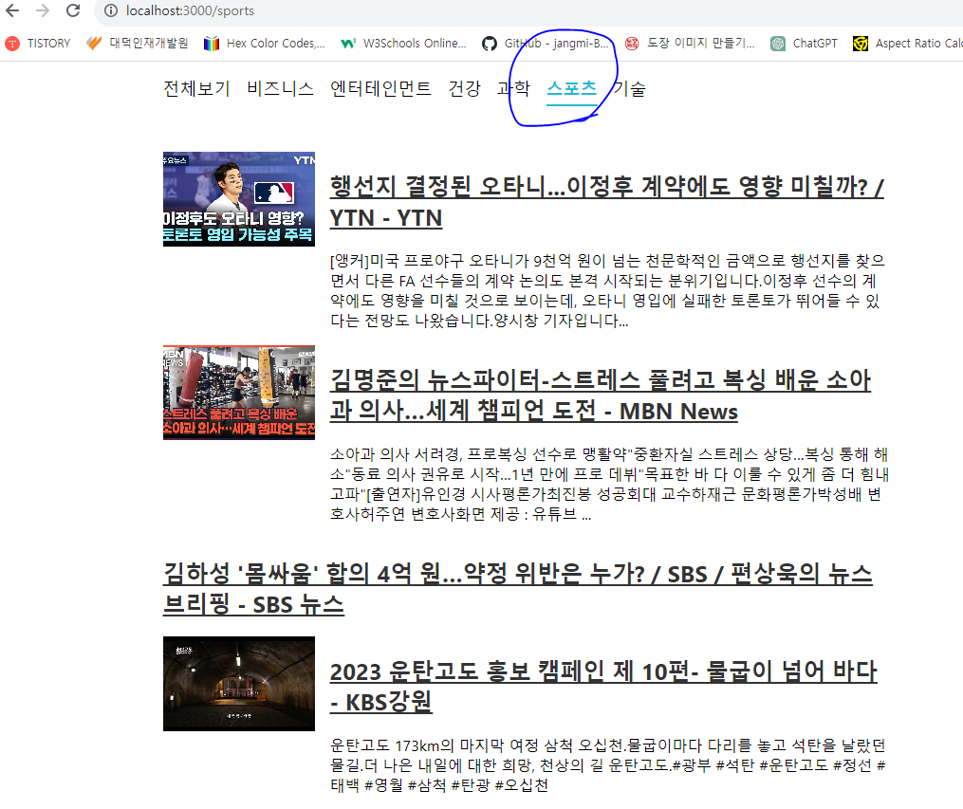
Task: Open the 김하성 몸싸움 SBS article headline
Action: pos(517,589)
